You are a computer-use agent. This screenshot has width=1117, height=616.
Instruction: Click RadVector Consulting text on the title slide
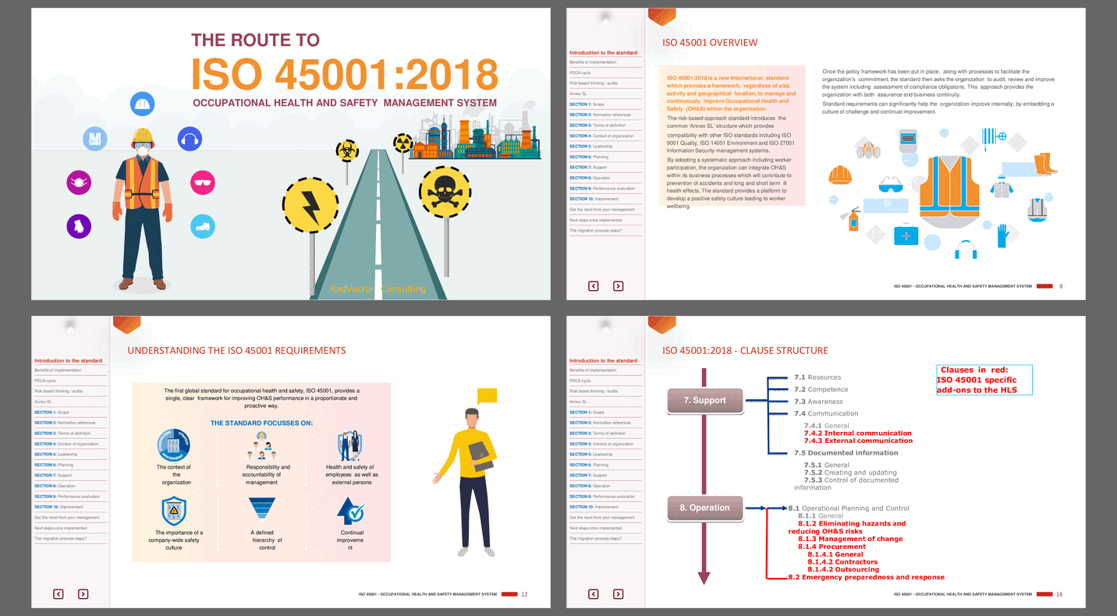click(x=378, y=289)
